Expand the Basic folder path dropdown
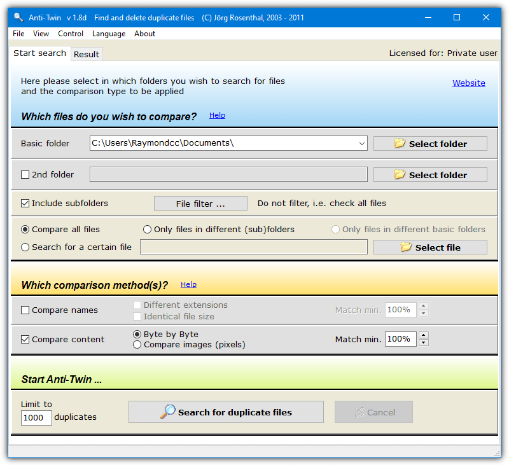 coord(362,143)
